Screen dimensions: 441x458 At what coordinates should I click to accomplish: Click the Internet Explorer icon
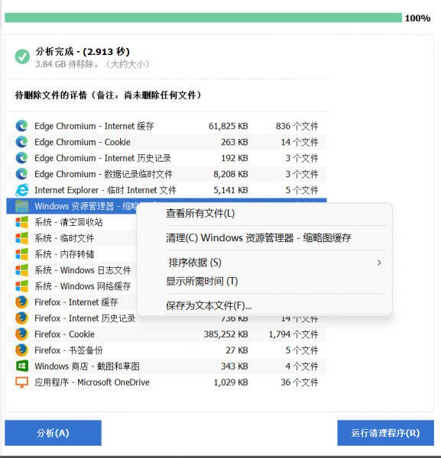[x=21, y=190]
